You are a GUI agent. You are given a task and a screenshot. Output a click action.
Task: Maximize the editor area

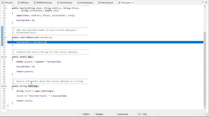[206, 2]
